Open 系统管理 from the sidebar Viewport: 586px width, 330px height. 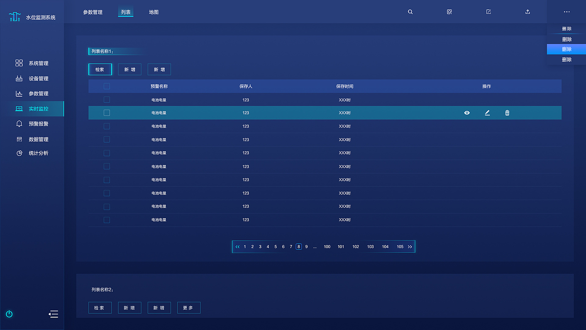point(32,63)
